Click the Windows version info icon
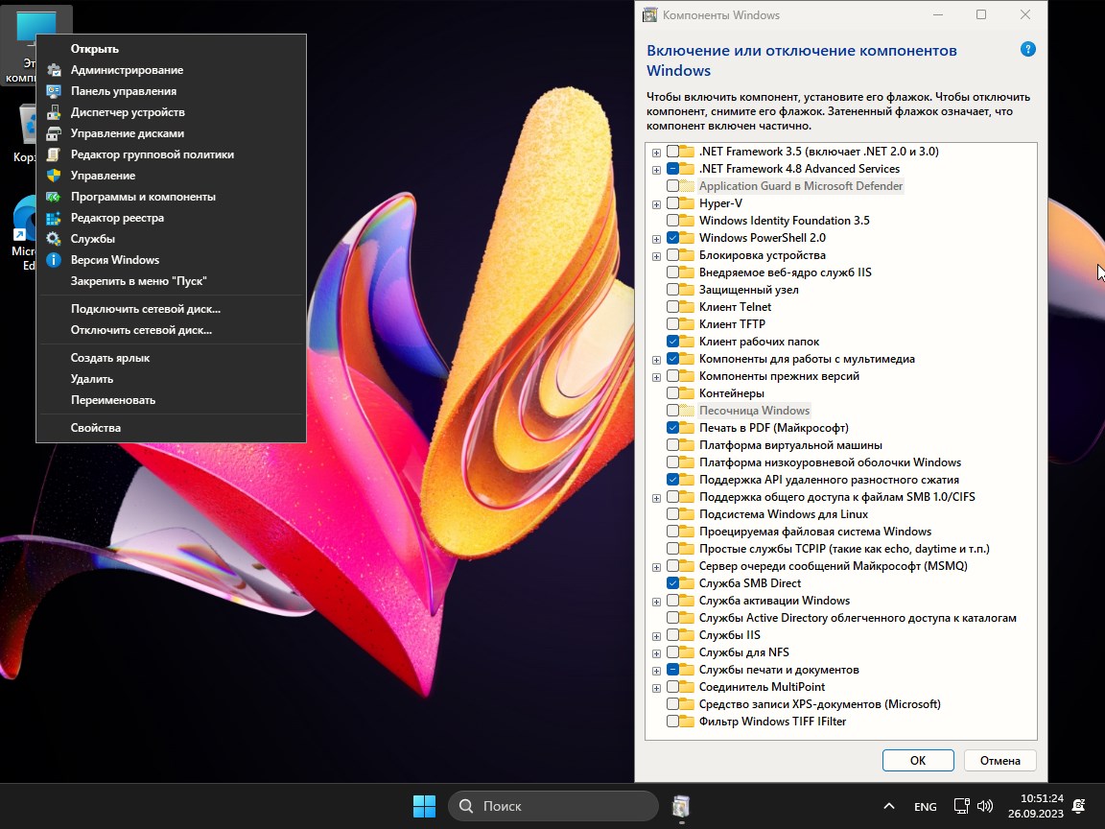Image resolution: width=1105 pixels, height=829 pixels. click(x=54, y=260)
